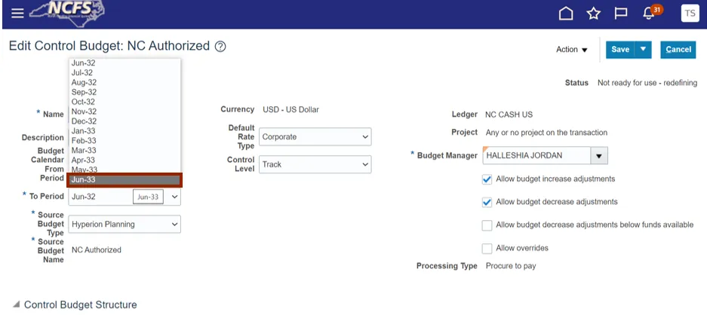Open the Control Level dropdown
707x315 pixels.
click(x=315, y=164)
